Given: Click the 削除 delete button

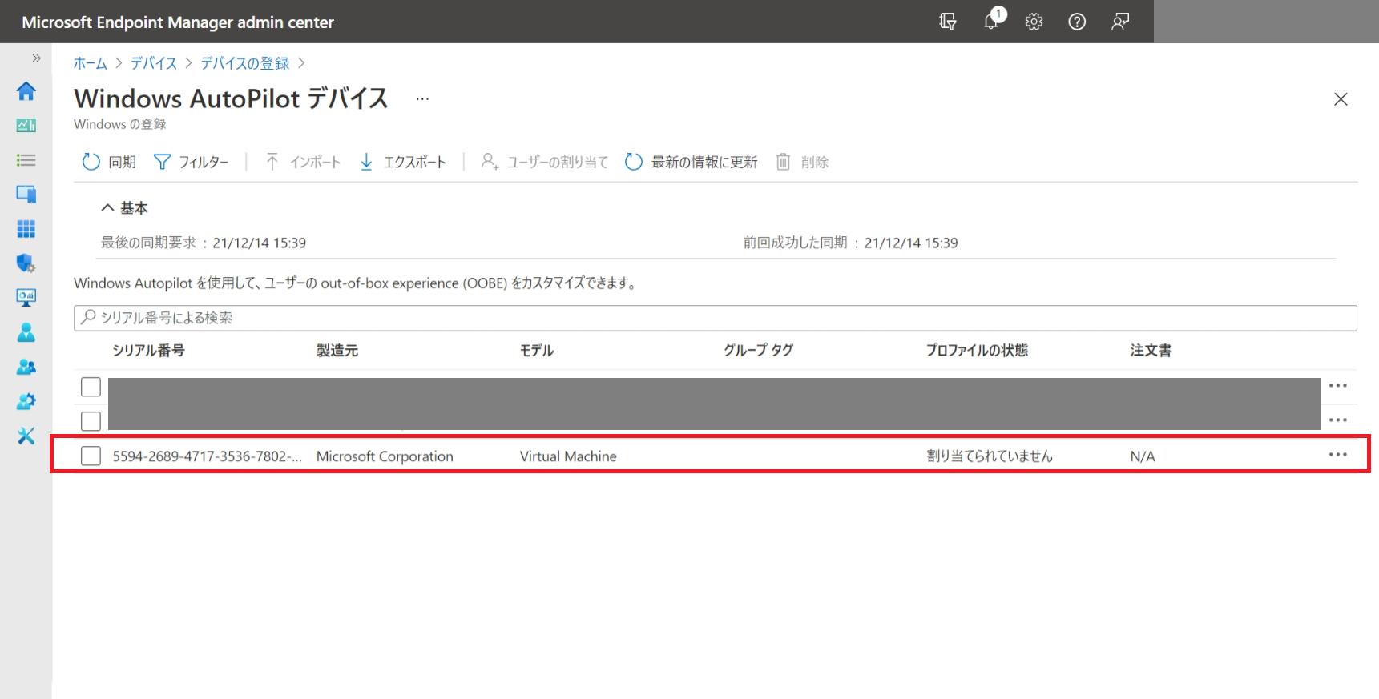Looking at the screenshot, I should (x=802, y=162).
